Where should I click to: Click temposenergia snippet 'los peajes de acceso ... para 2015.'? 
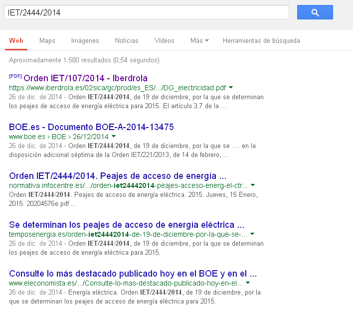click(85, 252)
